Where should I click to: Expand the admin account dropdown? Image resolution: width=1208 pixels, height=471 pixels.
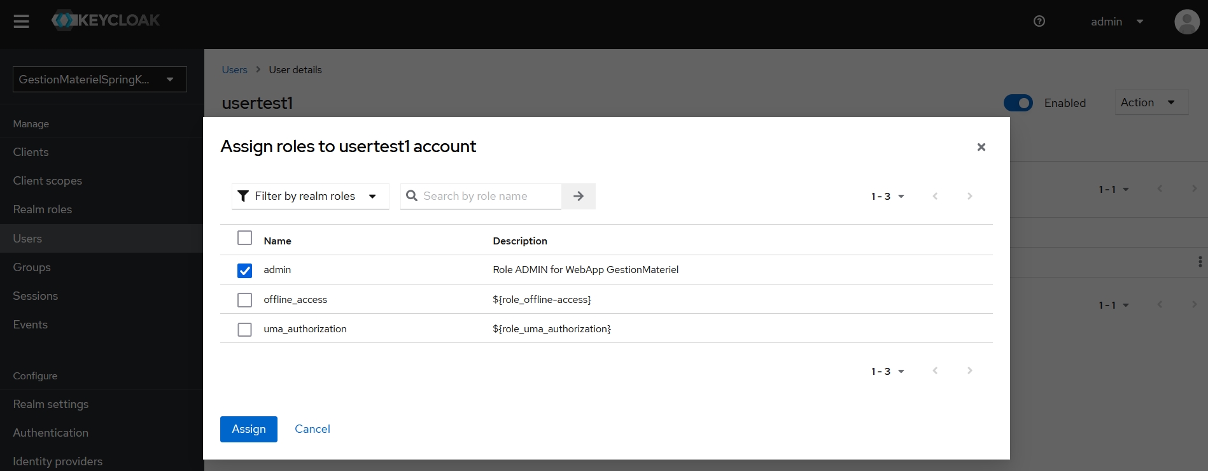click(x=1117, y=22)
